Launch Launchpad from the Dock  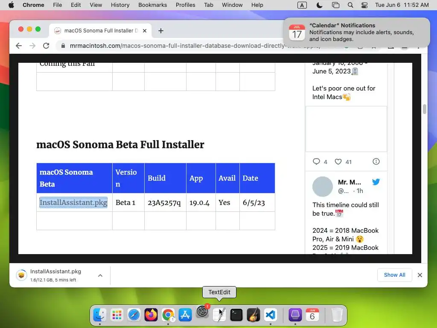point(117,315)
